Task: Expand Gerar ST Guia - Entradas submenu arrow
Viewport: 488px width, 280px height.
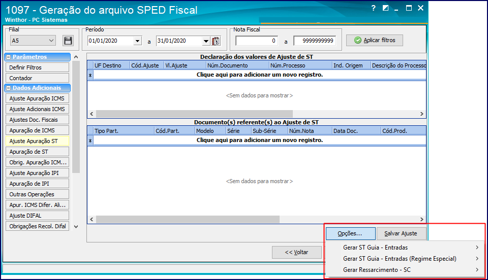Action: tap(477, 248)
